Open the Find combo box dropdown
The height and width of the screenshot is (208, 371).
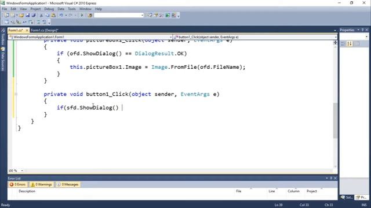142,16
